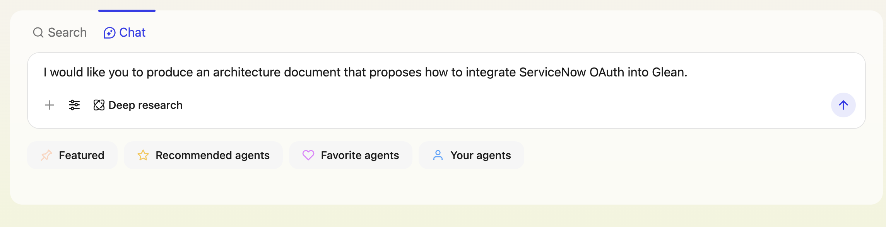Click the Chat sparkle bubble icon
This screenshot has width=886, height=227.
click(x=109, y=33)
